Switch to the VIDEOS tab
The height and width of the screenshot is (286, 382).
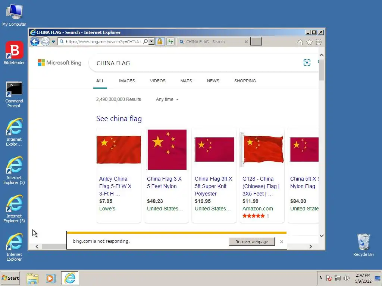coord(158,81)
